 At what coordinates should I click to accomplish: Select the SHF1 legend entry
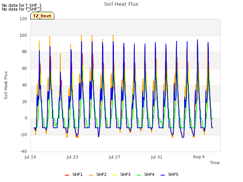(x=74, y=174)
